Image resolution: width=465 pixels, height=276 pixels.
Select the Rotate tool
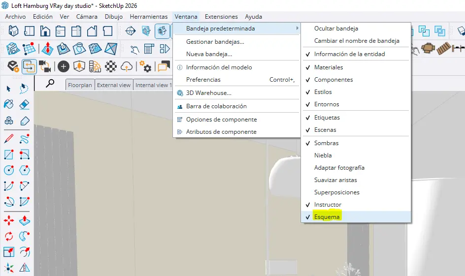pyautogui.click(x=9, y=236)
